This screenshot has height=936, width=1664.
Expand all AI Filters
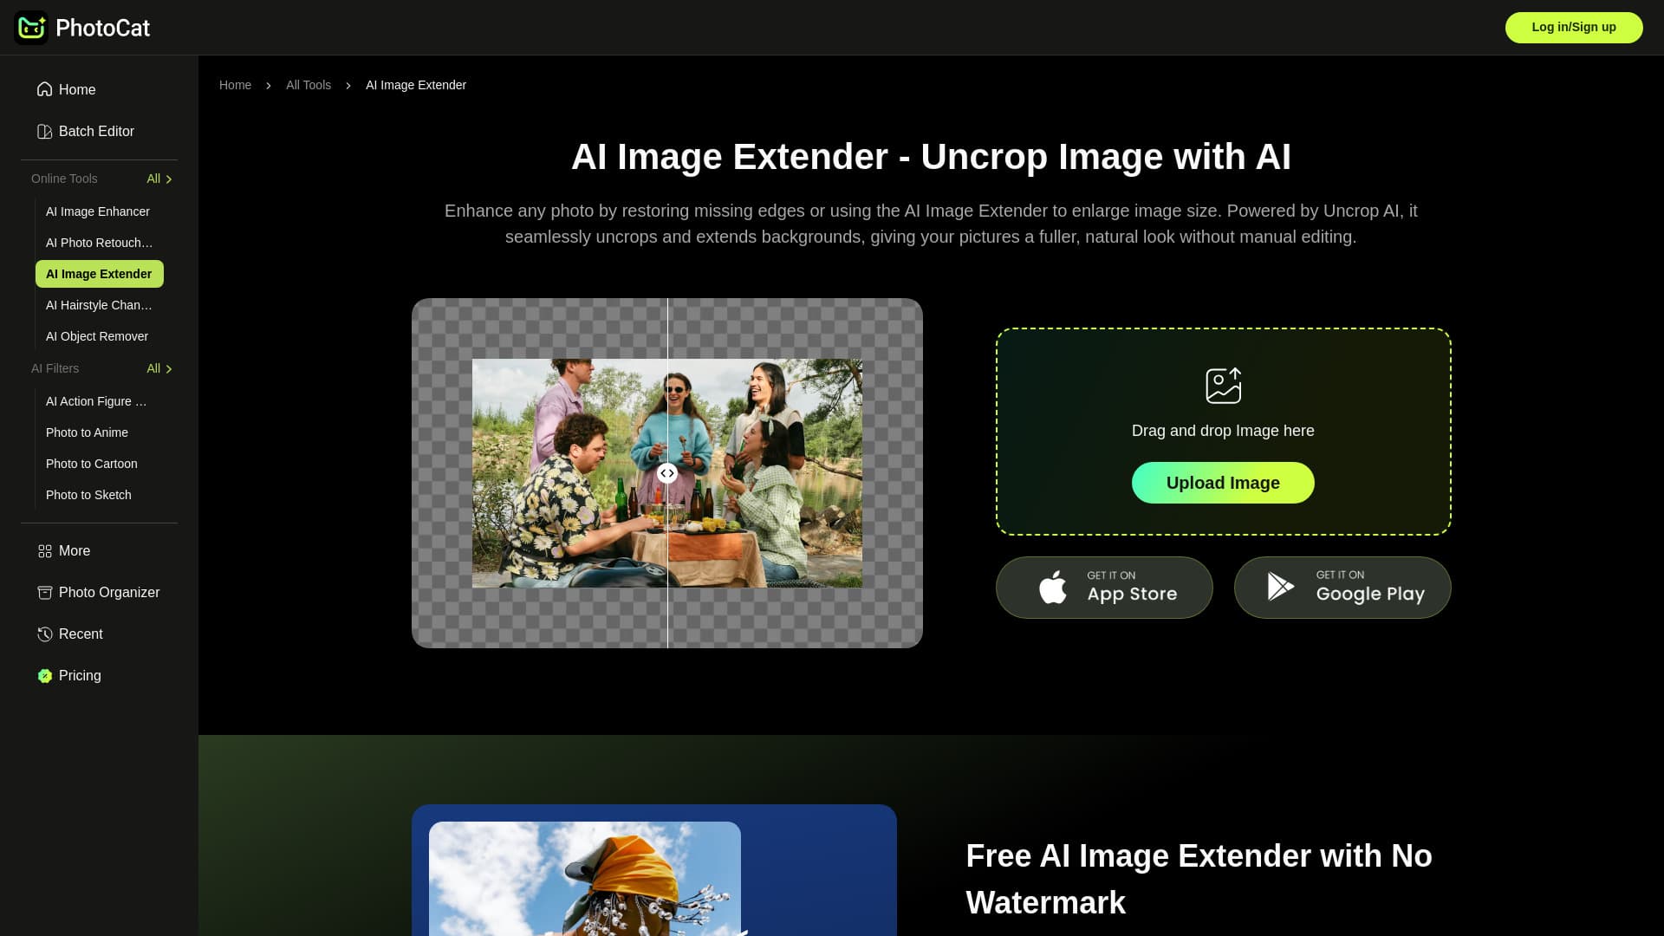[159, 368]
